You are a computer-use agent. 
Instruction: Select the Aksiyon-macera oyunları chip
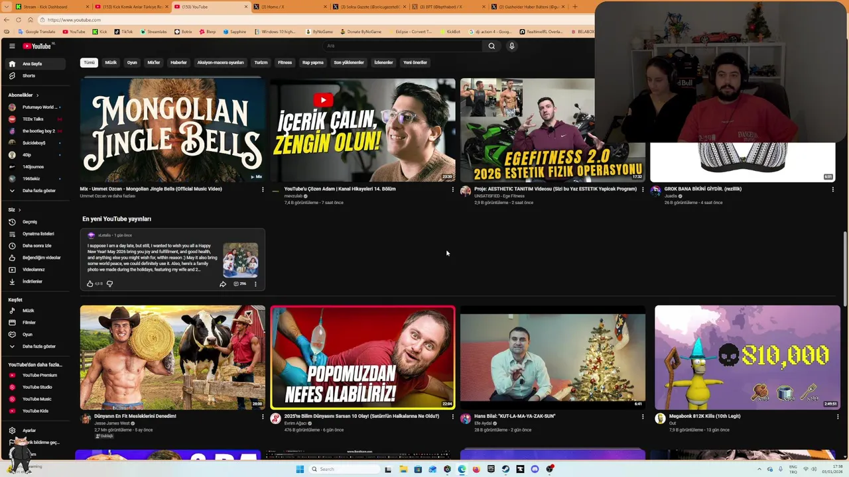220,62
